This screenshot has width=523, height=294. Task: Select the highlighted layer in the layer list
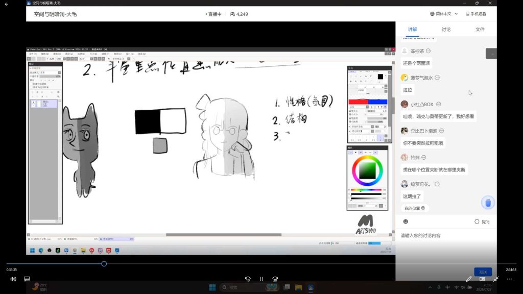pyautogui.click(x=44, y=104)
